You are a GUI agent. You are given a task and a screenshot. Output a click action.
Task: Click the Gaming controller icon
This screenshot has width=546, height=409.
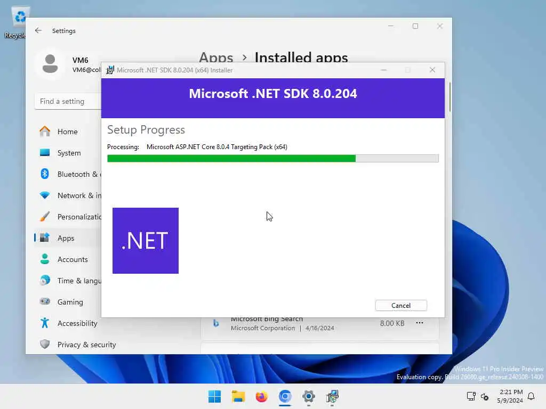[45, 301]
